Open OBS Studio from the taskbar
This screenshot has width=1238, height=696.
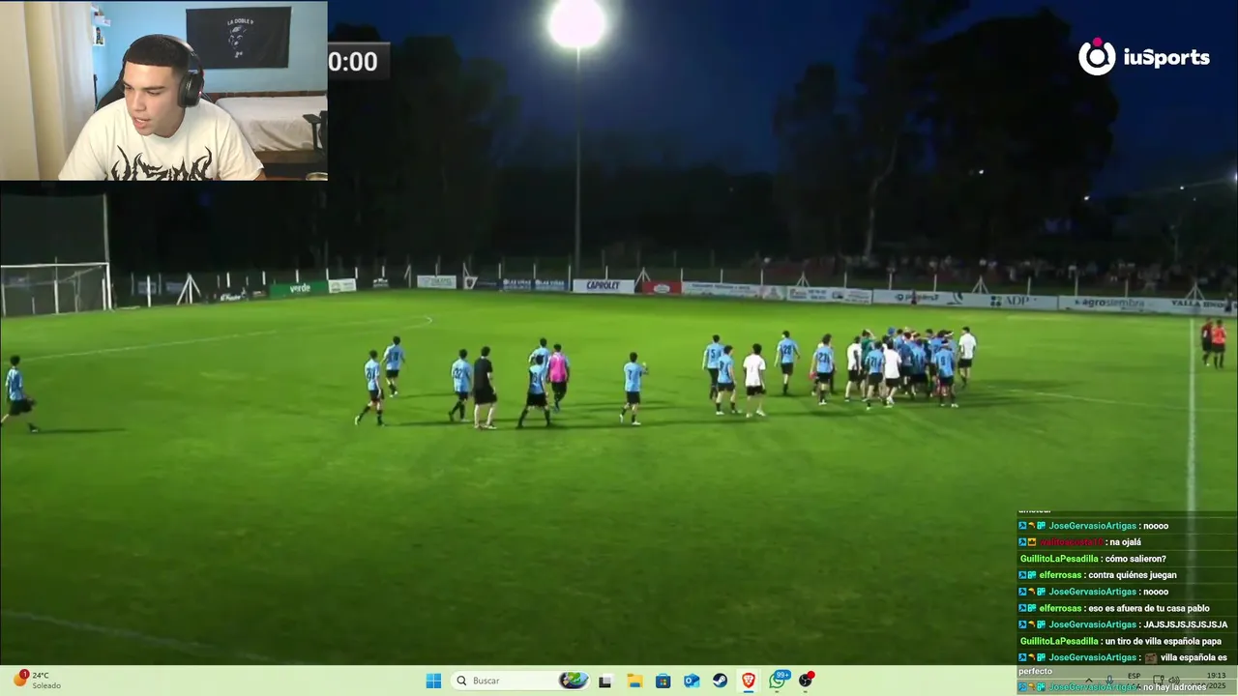[x=806, y=681]
